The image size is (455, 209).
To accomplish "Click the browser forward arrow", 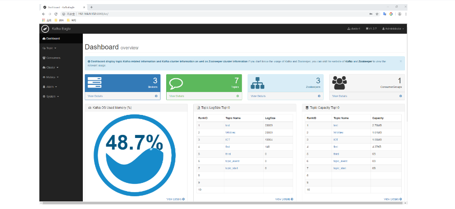I will tap(50, 14).
